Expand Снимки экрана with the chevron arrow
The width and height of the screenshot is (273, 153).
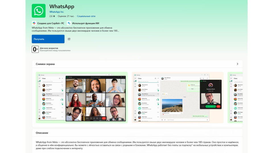point(237,64)
